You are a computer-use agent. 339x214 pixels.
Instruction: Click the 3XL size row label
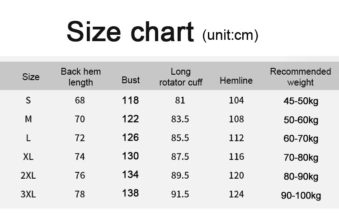coord(29,194)
